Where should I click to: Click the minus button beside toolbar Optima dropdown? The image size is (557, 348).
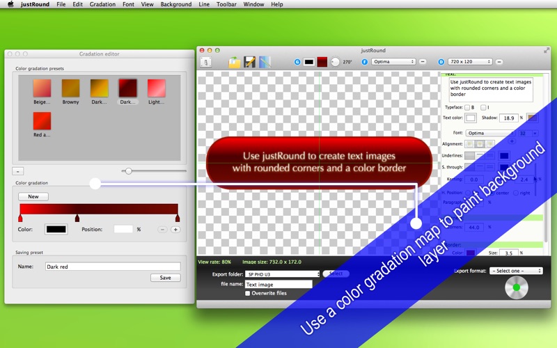(x=423, y=62)
